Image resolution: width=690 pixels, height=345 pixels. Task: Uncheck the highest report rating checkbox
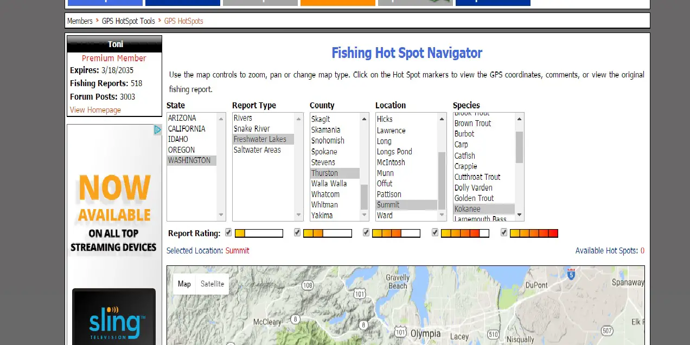tap(504, 232)
